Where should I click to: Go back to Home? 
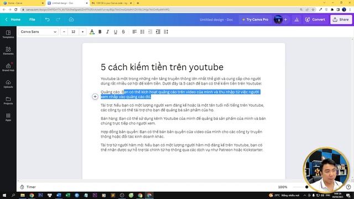click(13, 20)
